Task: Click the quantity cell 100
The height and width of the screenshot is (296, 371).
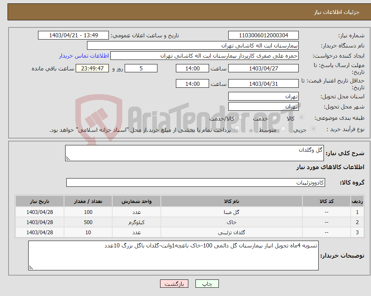Action: click(x=88, y=212)
